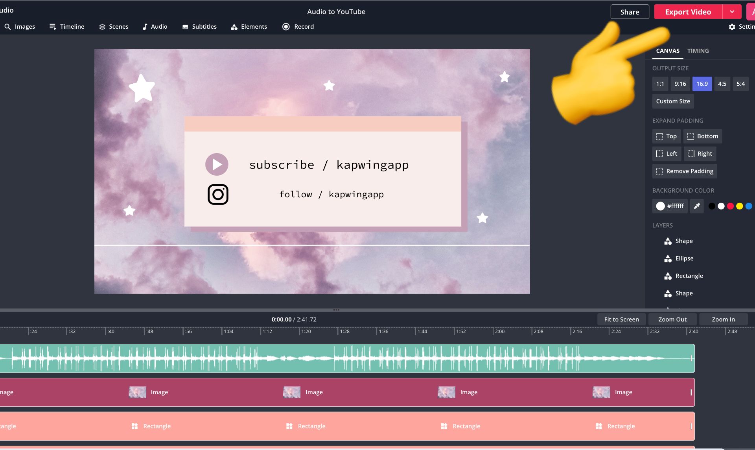Choose the yellow background color swatch
This screenshot has height=450, width=755.
pyautogui.click(x=739, y=206)
